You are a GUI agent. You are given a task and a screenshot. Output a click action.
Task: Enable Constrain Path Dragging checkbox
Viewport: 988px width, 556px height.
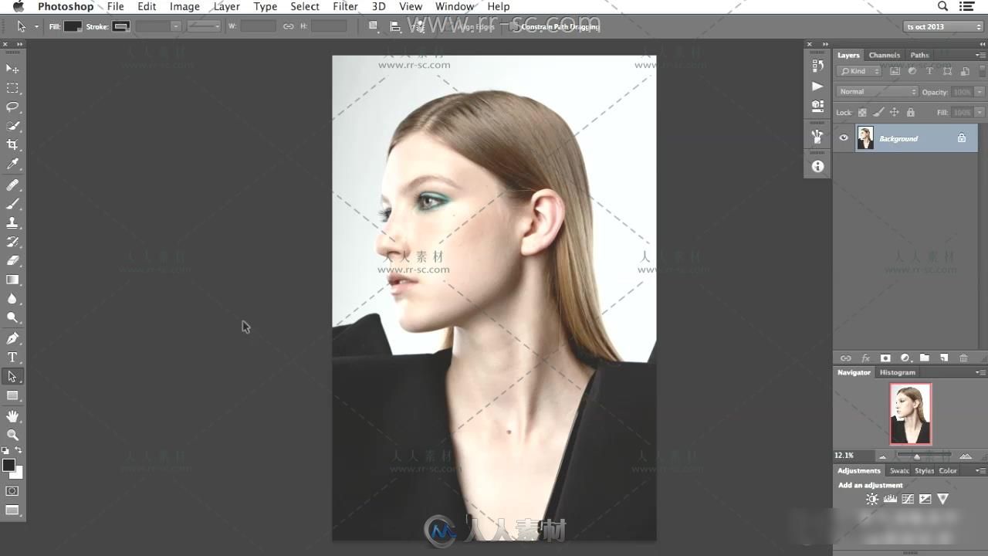[x=515, y=26]
